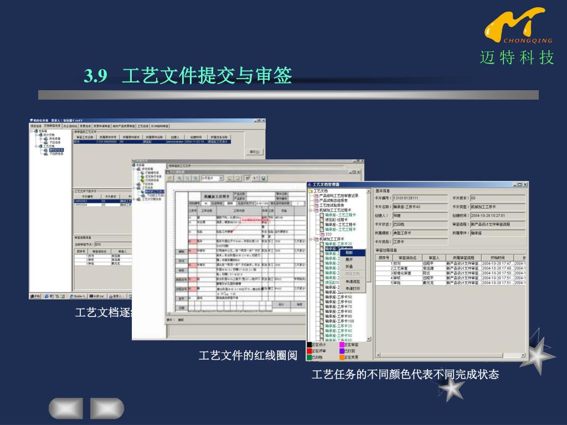This screenshot has width=567, height=425.
Task: Click 工艺文档管理器 window title icon
Action: (x=309, y=185)
